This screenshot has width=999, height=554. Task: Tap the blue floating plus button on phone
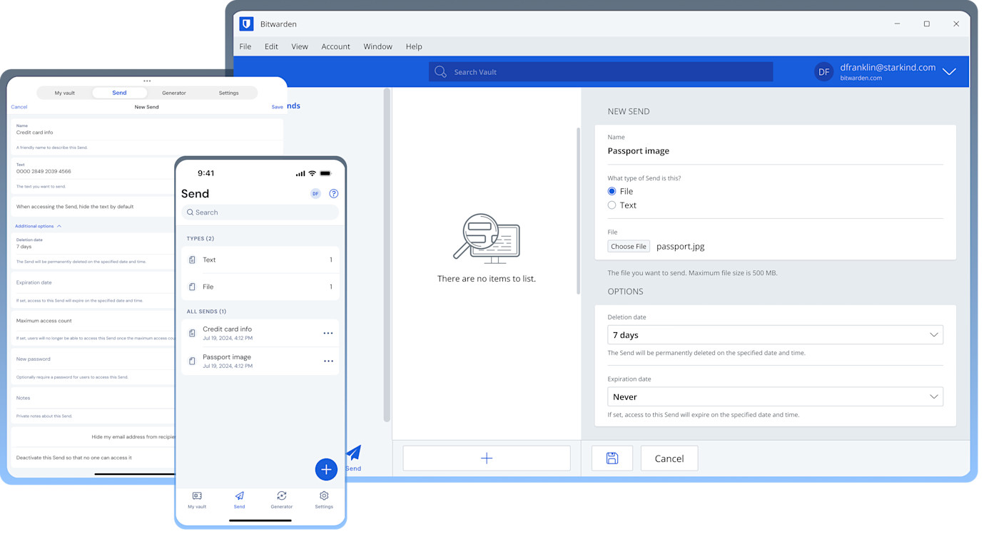326,469
